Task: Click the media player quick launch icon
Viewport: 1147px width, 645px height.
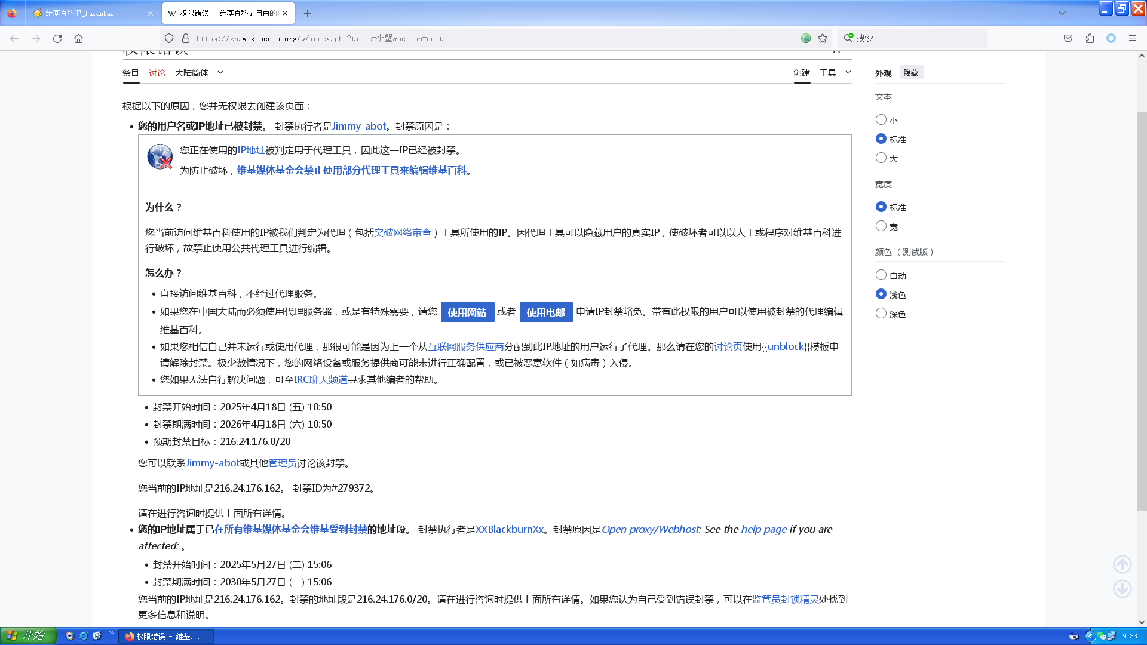Action: pyautogui.click(x=69, y=636)
